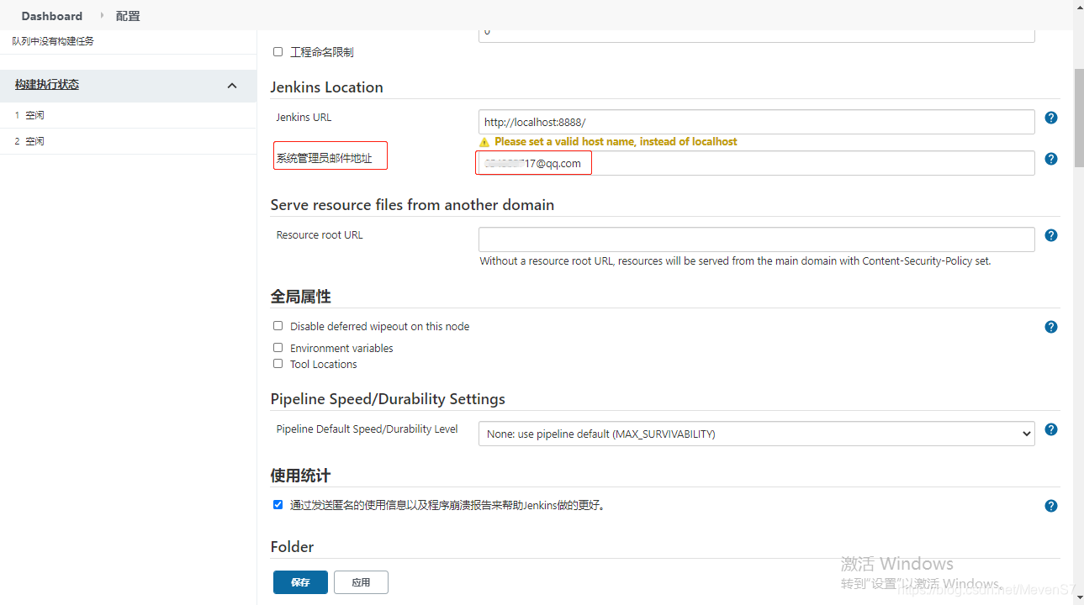Click executor 2 空闲 row
The image size is (1084, 605).
click(x=128, y=141)
